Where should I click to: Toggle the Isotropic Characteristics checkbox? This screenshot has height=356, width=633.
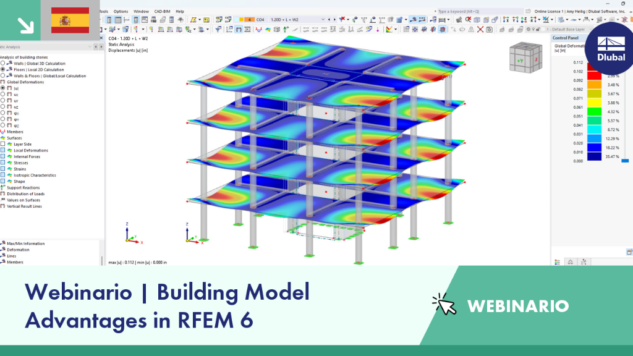click(3, 175)
